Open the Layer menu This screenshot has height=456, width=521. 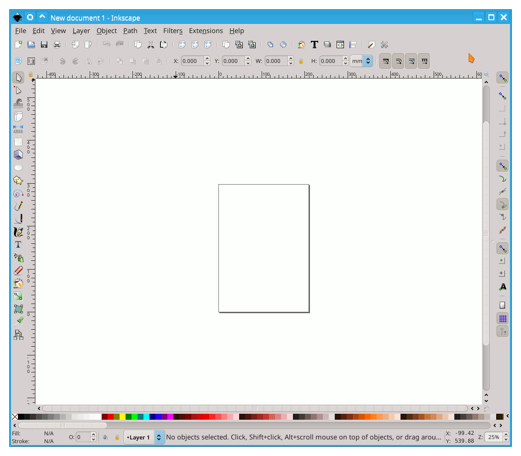click(x=81, y=31)
